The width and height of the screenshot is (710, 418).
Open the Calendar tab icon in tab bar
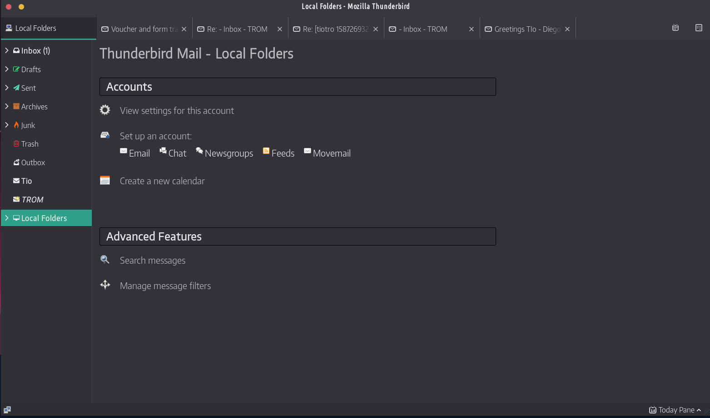point(675,28)
